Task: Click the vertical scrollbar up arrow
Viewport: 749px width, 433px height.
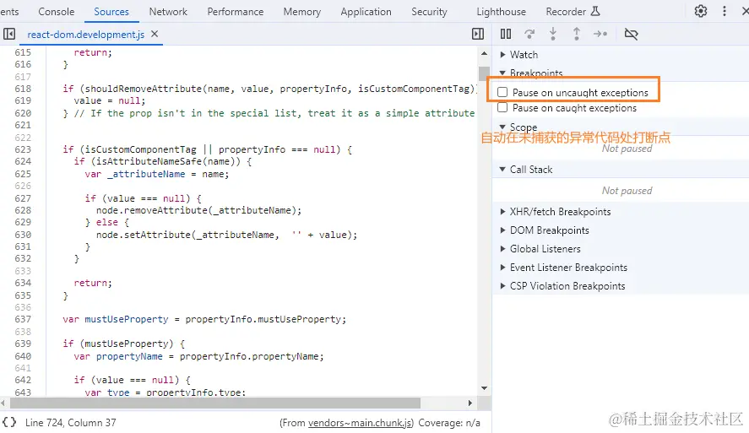Action: coord(485,53)
